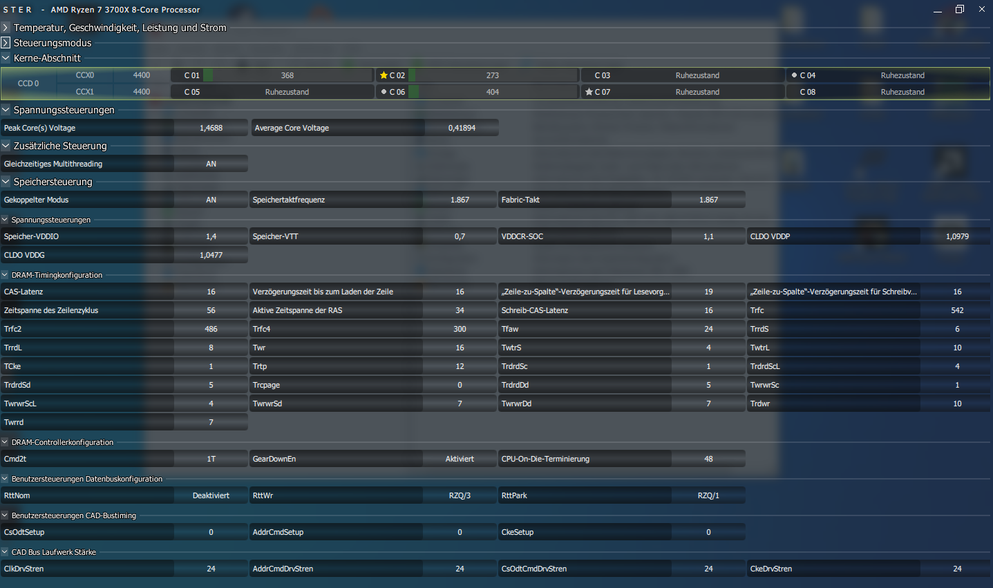This screenshot has height=588, width=993.
Task: Click Average Core Voltage value 0,41894
Action: [x=462, y=128]
